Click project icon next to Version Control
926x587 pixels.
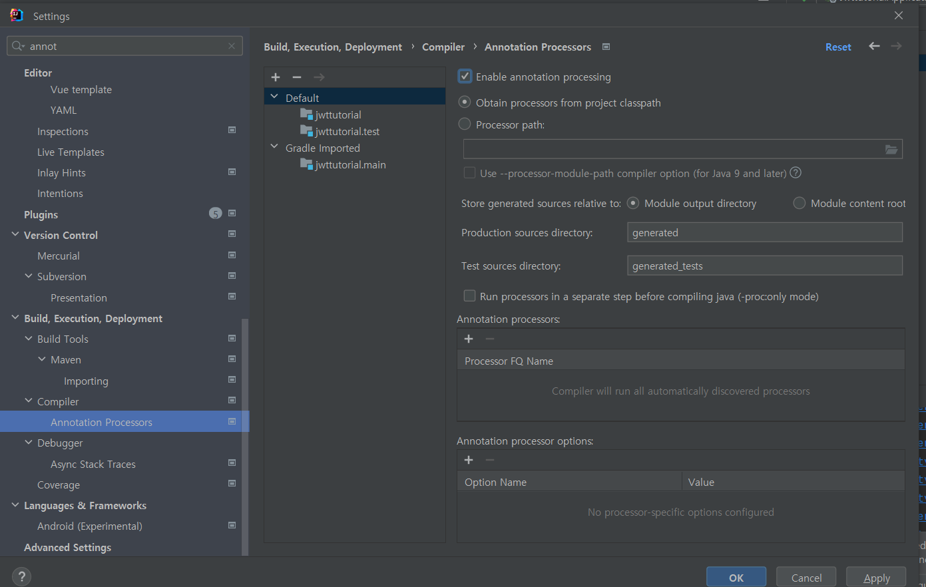[232, 234]
